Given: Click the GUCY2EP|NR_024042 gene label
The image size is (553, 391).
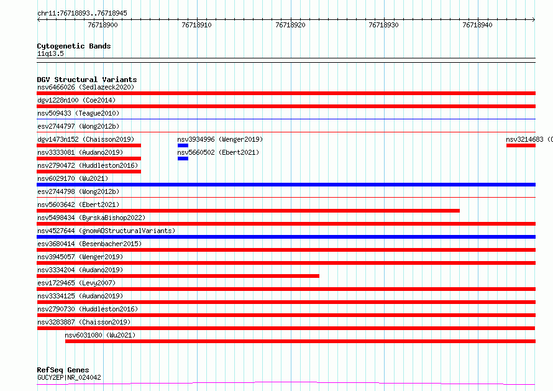Looking at the screenshot, I should click(69, 377).
